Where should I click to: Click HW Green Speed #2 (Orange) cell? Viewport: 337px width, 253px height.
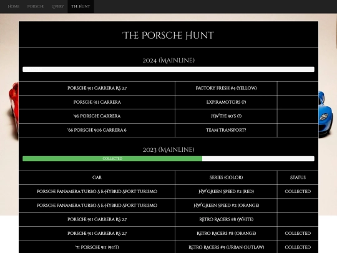point(226,206)
